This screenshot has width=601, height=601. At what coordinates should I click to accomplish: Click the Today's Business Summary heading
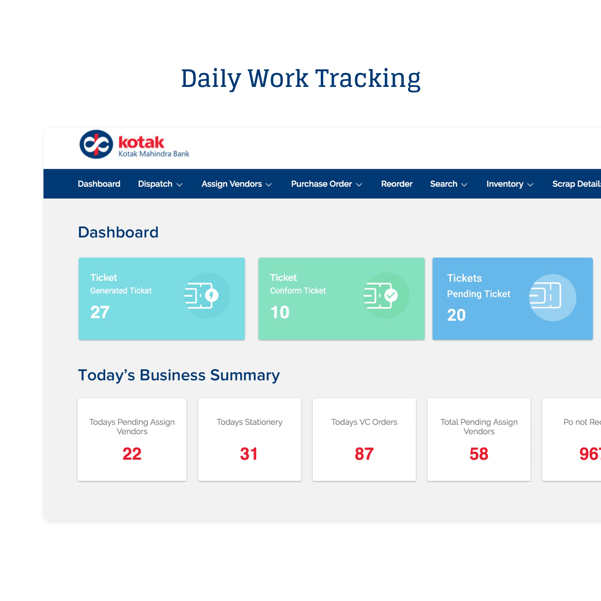click(x=179, y=375)
